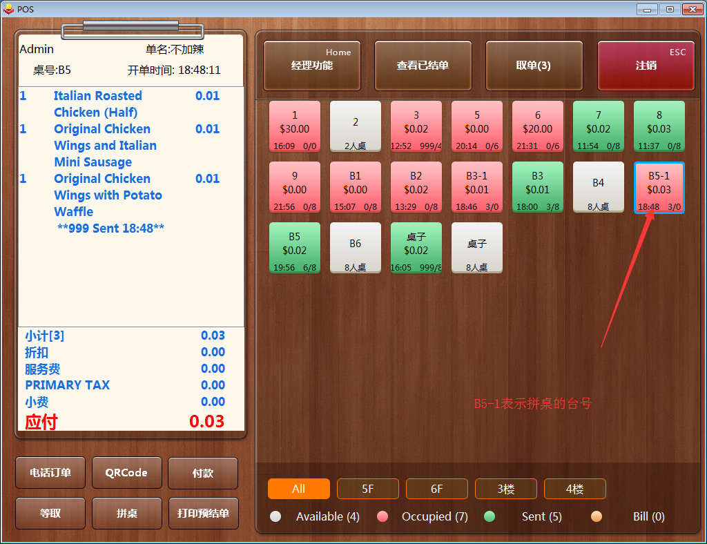Viewport: 707px width, 544px height.
Task: Select Original Chicken Wings with Potato Waffle
Action: (130, 195)
